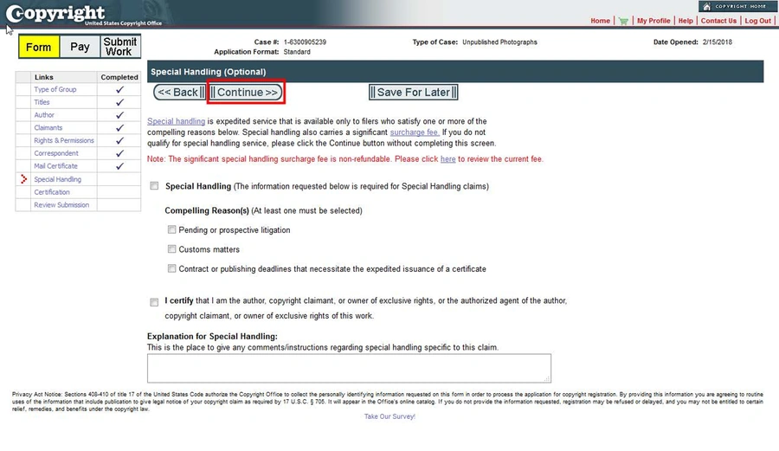Open My Profile in top navigation
This screenshot has width=779, height=451.
[653, 21]
